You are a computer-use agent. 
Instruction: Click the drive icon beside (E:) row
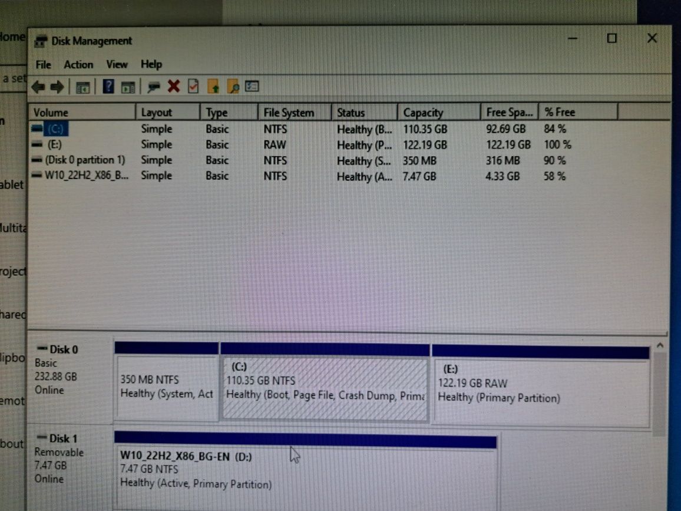[x=37, y=144]
